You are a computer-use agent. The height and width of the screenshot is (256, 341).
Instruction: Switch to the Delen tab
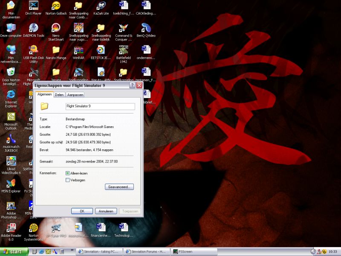coord(59,95)
